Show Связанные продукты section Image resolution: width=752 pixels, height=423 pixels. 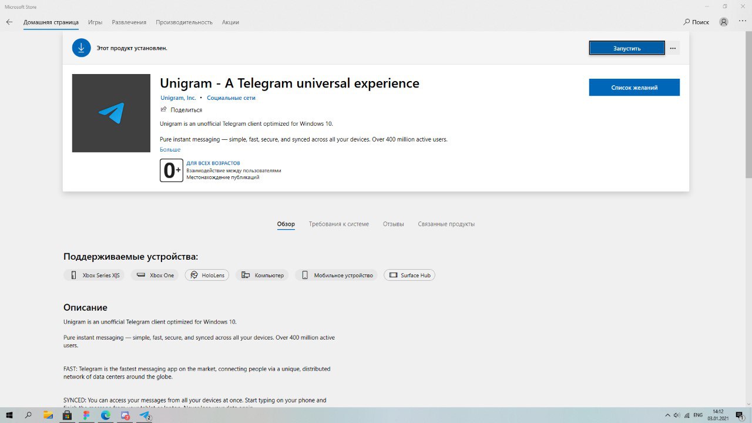[x=446, y=224]
